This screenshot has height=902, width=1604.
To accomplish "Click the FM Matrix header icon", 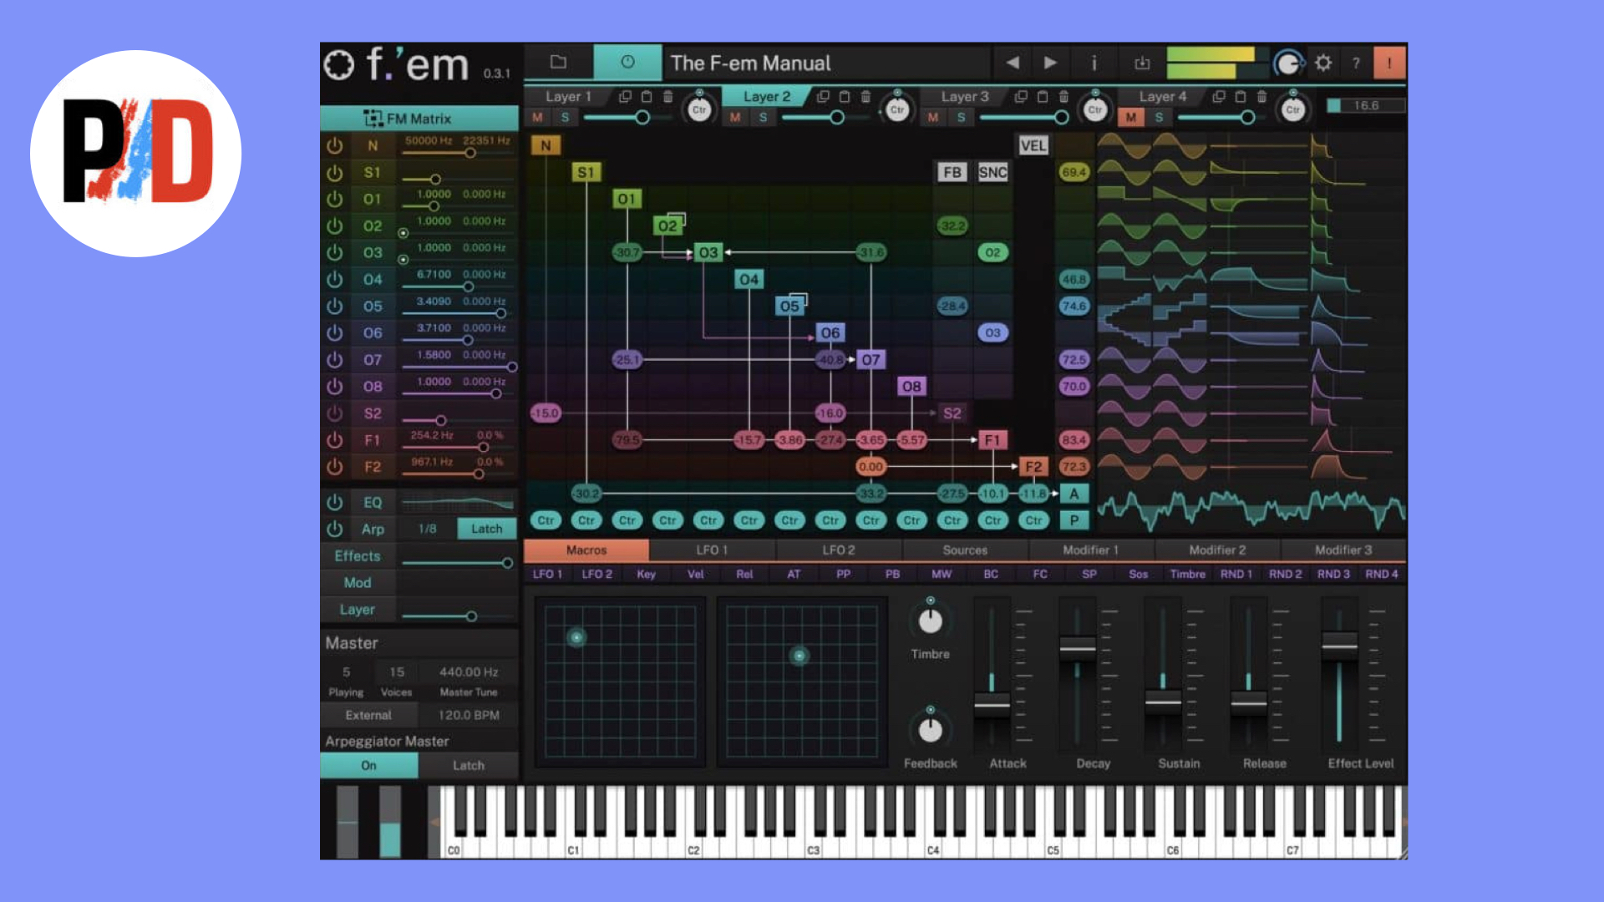I will click(373, 119).
